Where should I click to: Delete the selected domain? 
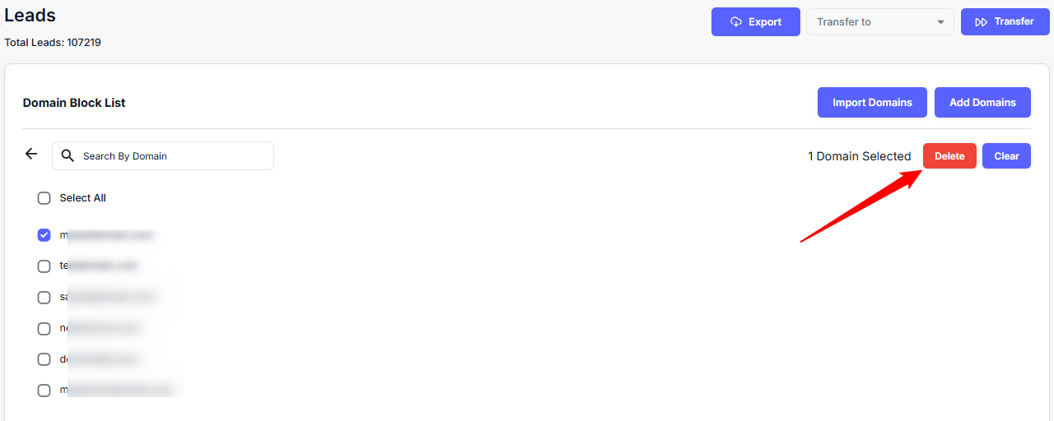(x=949, y=156)
